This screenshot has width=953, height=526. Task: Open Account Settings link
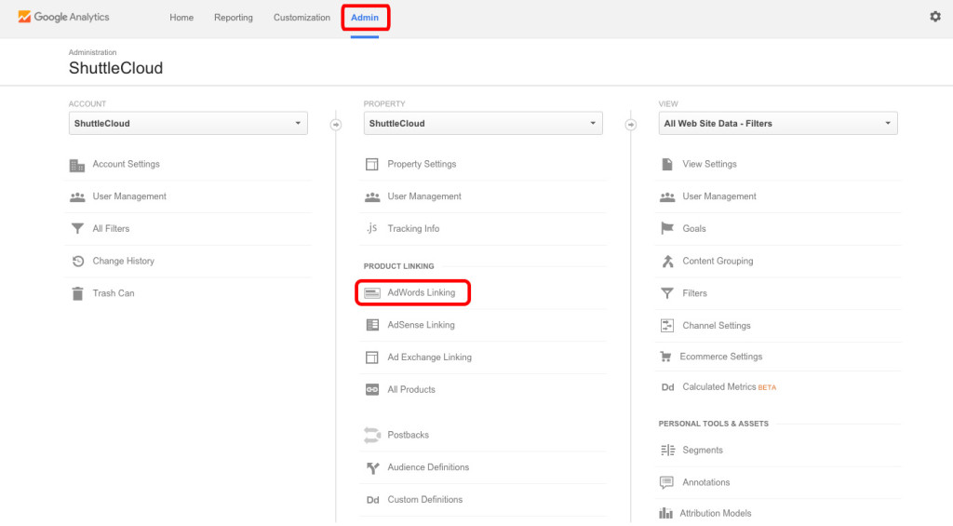[126, 164]
